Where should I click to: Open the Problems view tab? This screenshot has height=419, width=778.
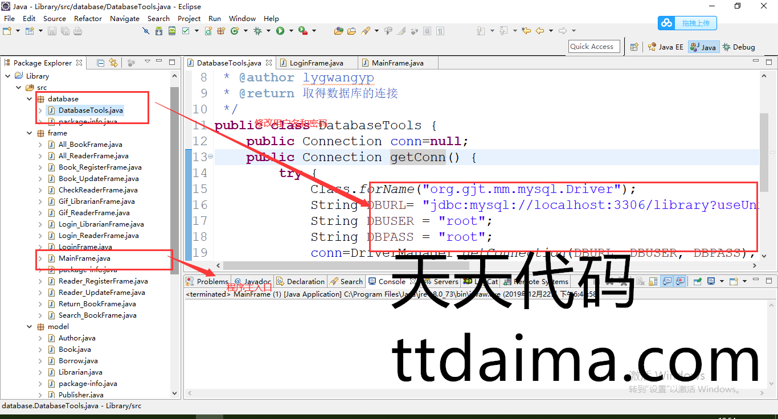click(208, 281)
